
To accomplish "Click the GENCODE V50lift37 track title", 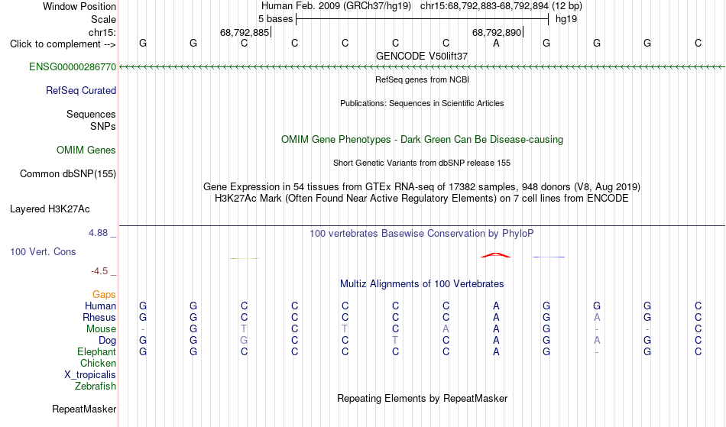I will 422,56.
